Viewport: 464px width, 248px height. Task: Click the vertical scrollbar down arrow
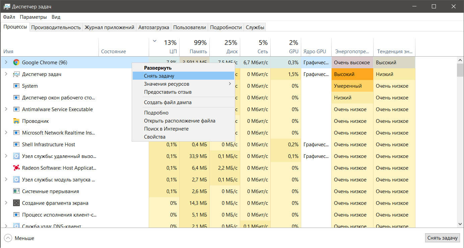click(x=460, y=224)
